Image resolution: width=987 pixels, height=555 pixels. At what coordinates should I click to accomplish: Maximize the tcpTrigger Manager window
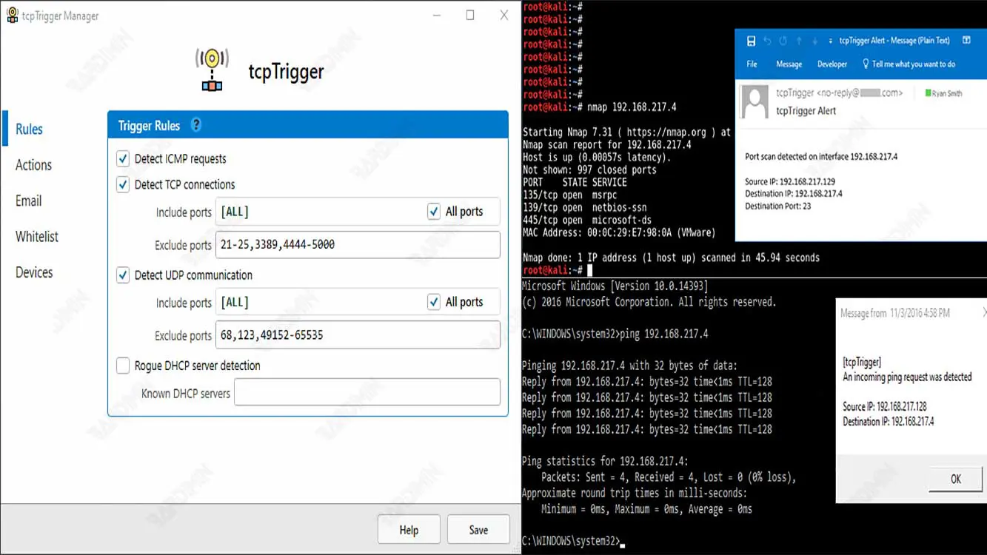469,15
